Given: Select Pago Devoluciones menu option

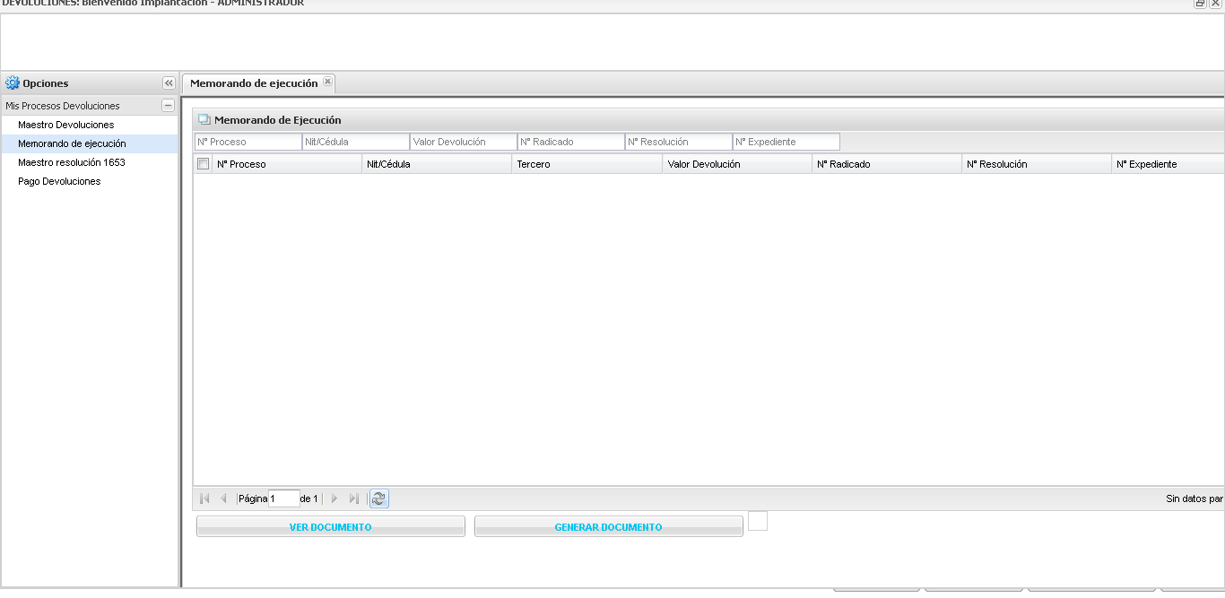Looking at the screenshot, I should click(59, 181).
